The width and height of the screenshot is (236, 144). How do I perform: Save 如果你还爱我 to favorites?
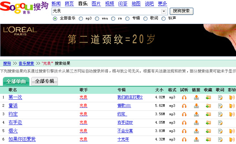[208, 139]
